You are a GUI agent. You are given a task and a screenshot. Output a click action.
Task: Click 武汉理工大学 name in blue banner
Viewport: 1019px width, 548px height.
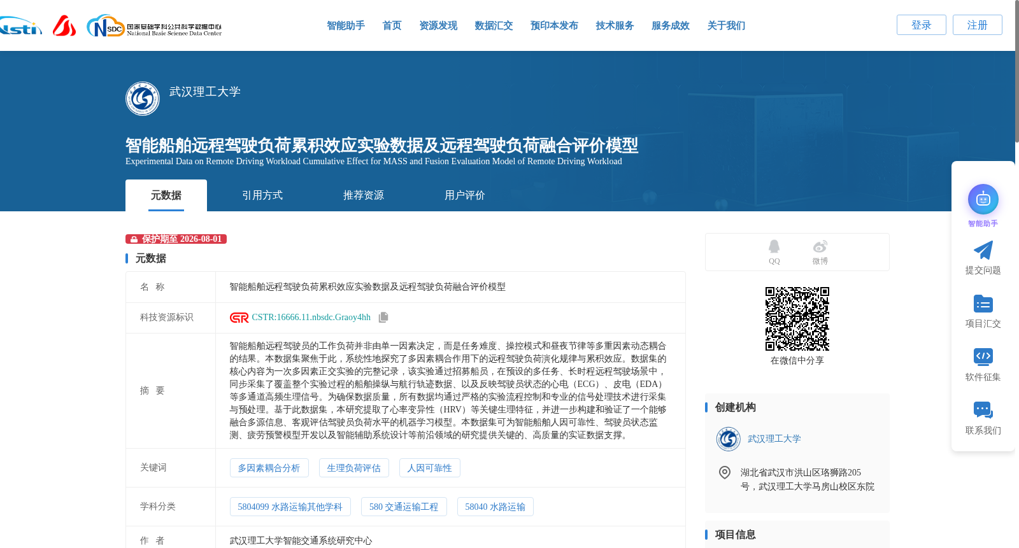click(x=205, y=92)
